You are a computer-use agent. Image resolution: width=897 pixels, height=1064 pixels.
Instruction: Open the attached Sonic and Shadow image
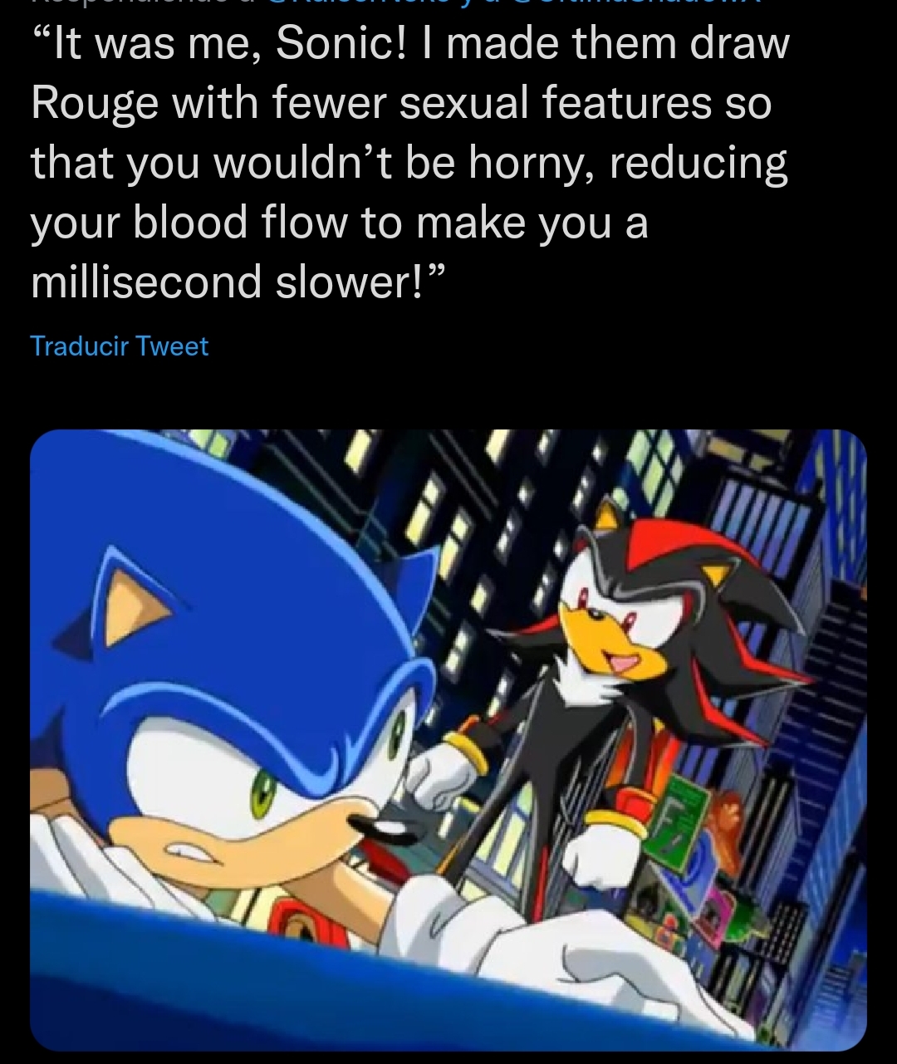click(448, 741)
